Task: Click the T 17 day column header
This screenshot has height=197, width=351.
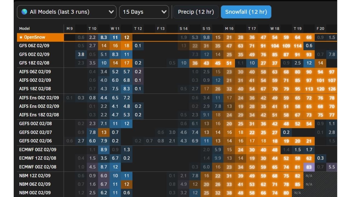Action: pos(252,28)
